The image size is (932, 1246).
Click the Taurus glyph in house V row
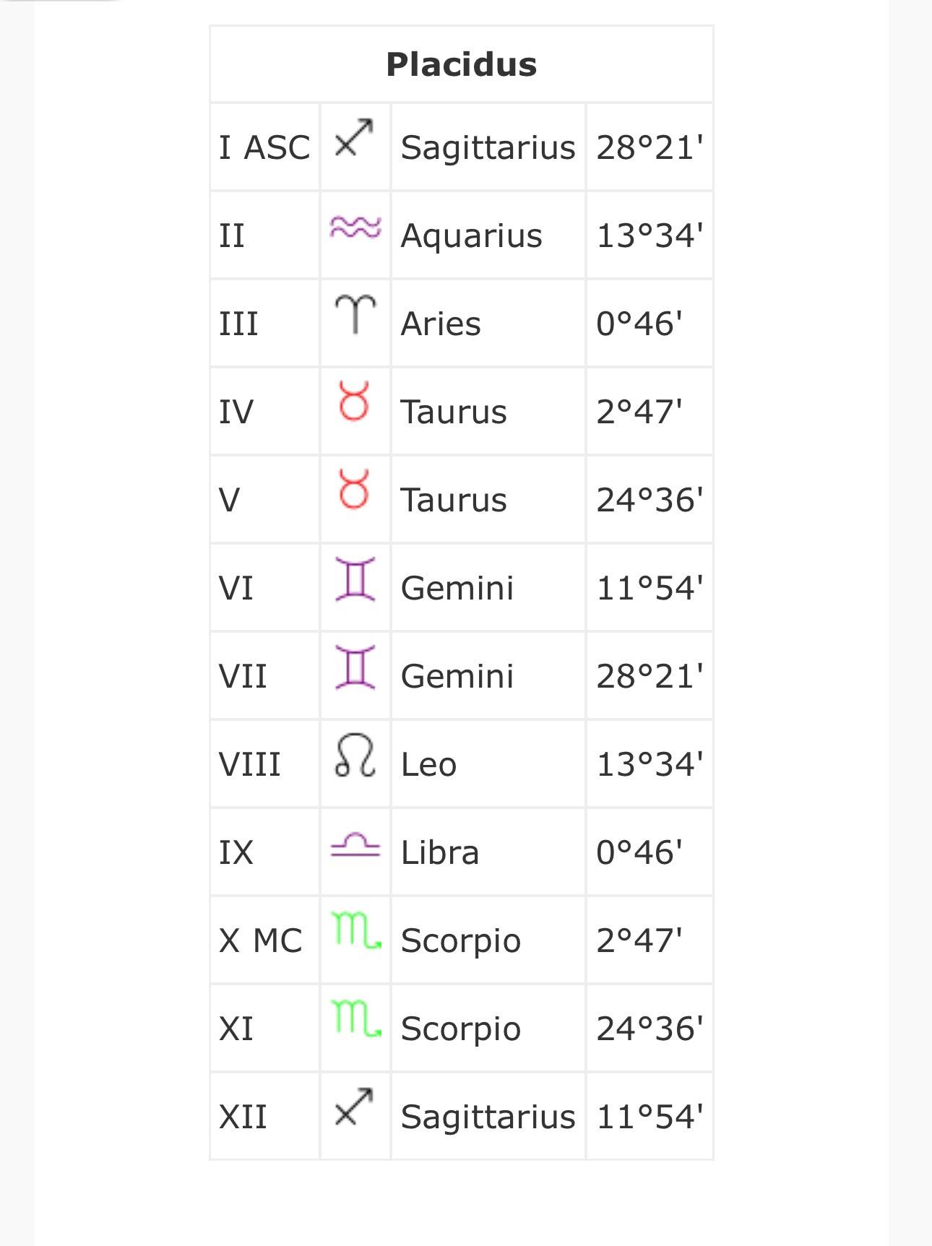coord(355,490)
